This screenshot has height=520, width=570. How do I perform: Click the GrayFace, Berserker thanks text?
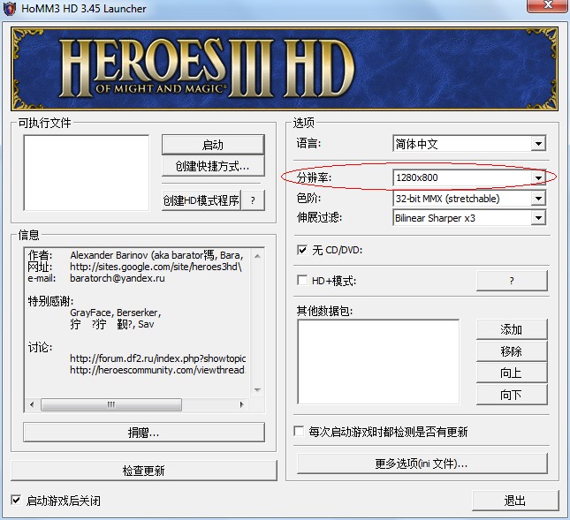115,313
